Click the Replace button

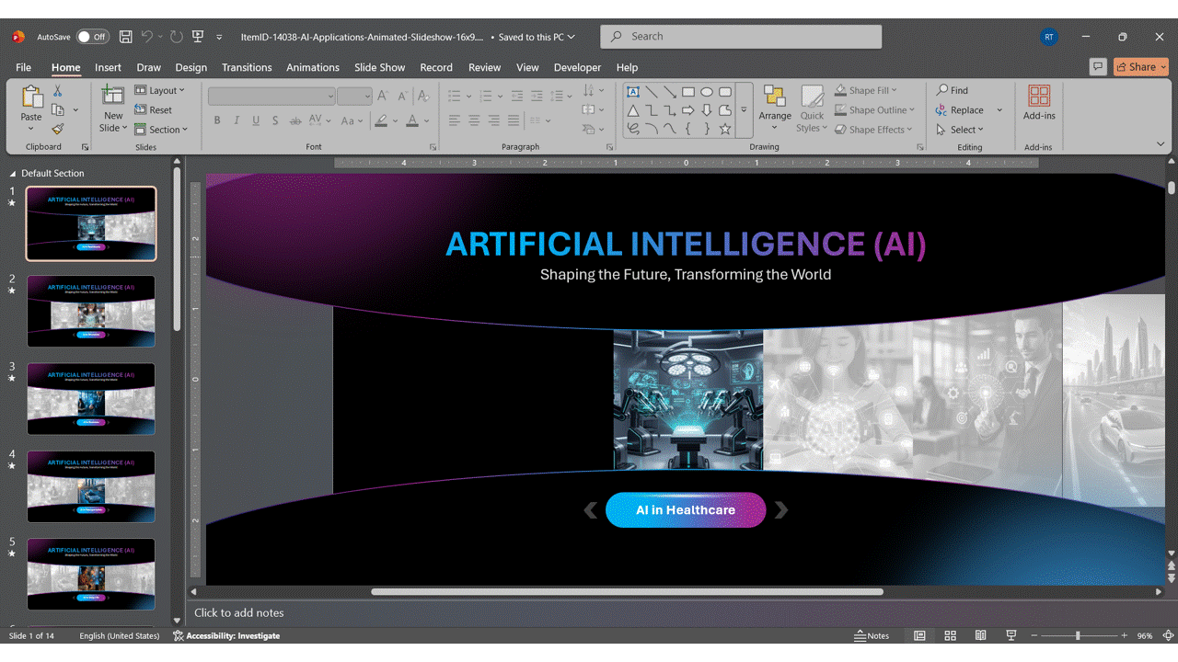point(960,109)
